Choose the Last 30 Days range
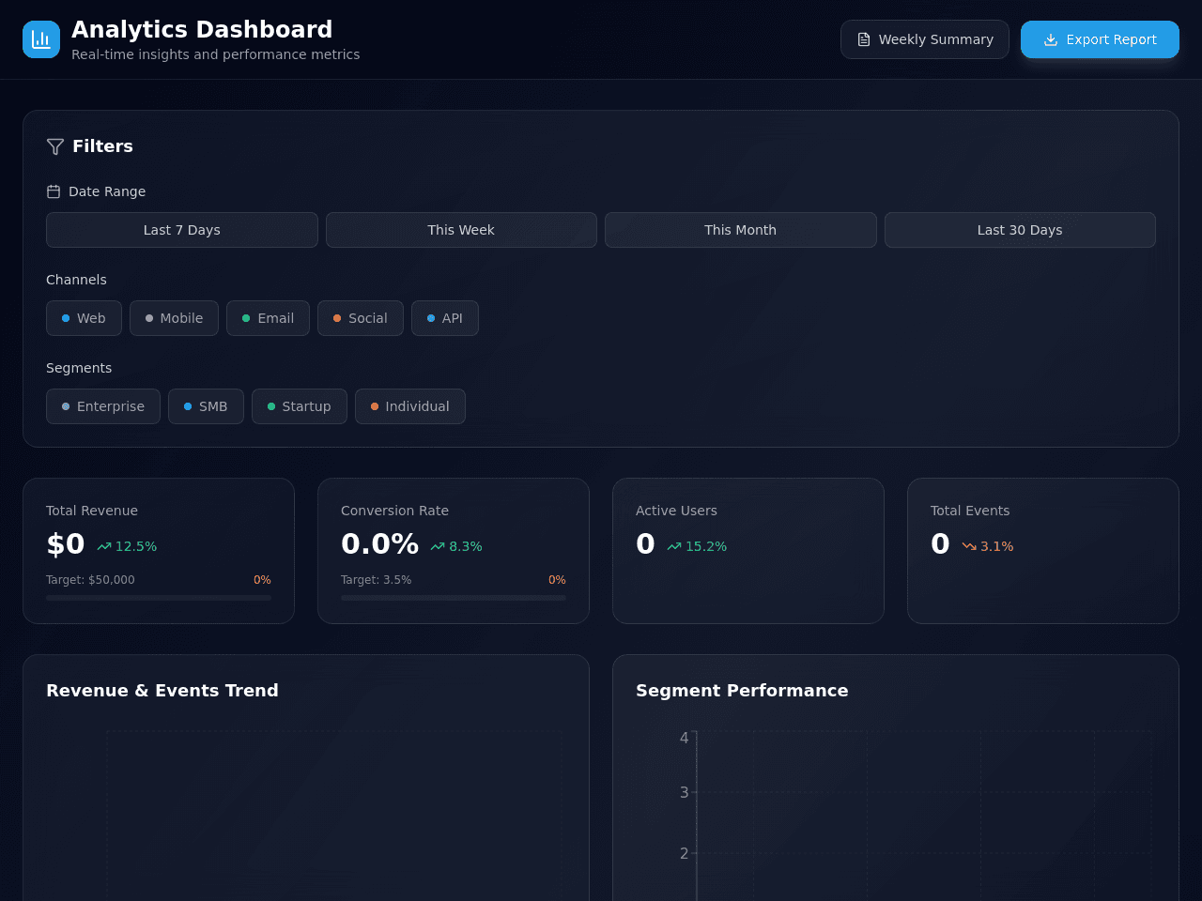The height and width of the screenshot is (901, 1202). pyautogui.click(x=1020, y=230)
